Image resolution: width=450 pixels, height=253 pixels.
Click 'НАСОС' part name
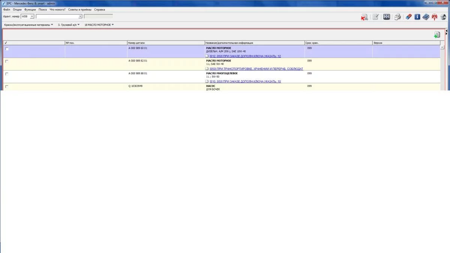(211, 86)
